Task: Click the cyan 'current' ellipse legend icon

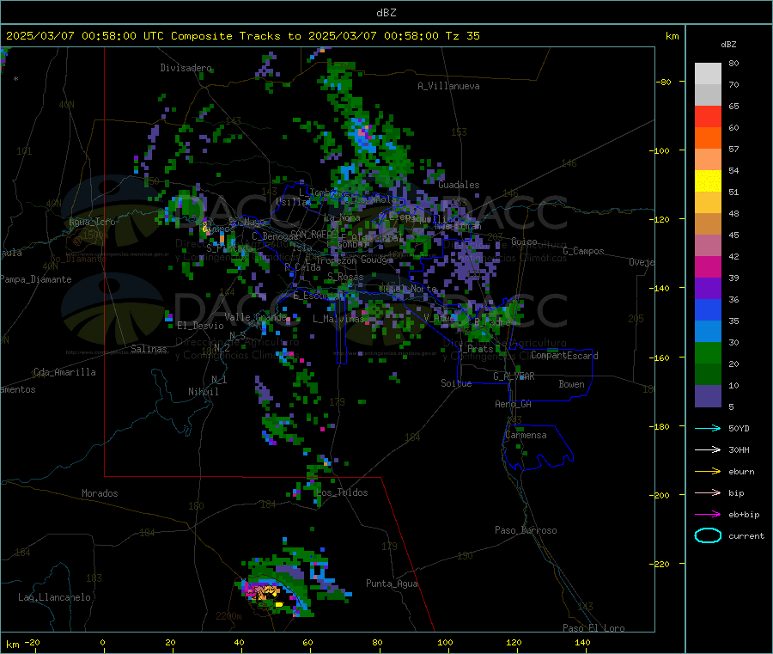Action: [x=708, y=535]
